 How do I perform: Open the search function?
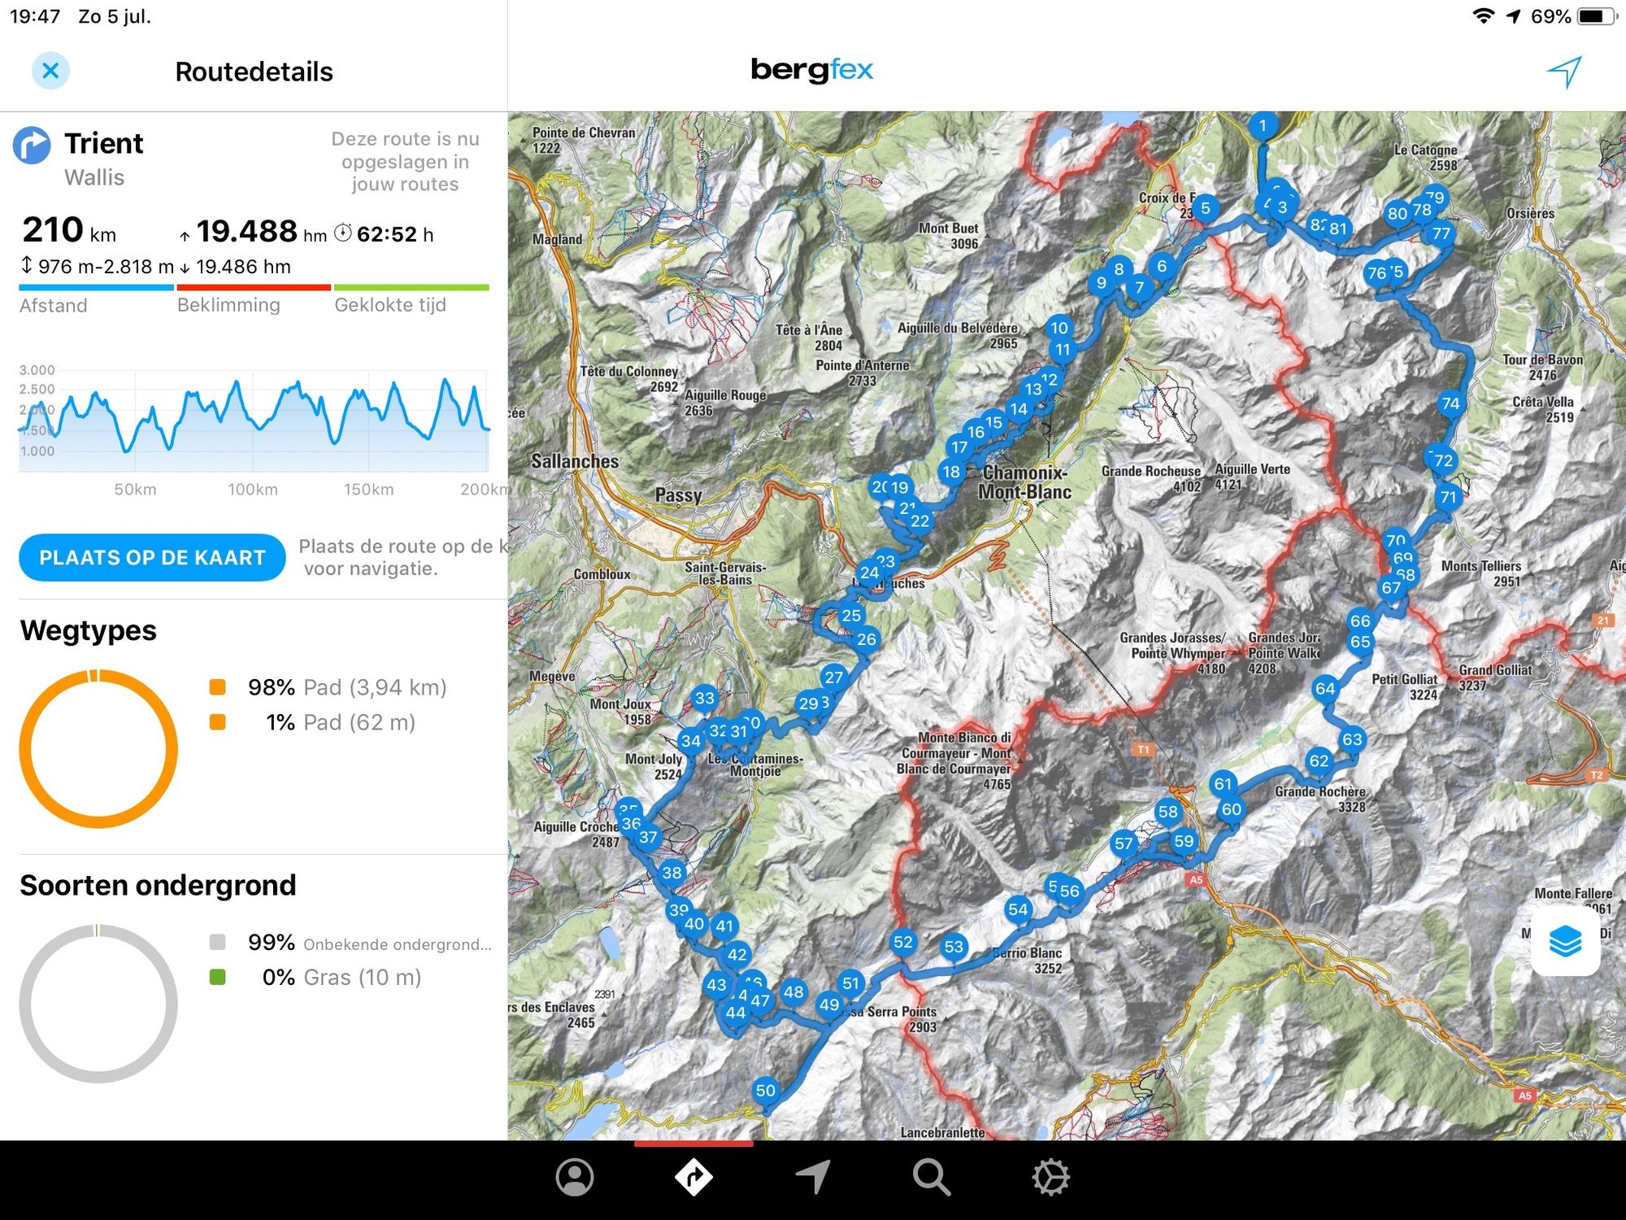point(932,1175)
